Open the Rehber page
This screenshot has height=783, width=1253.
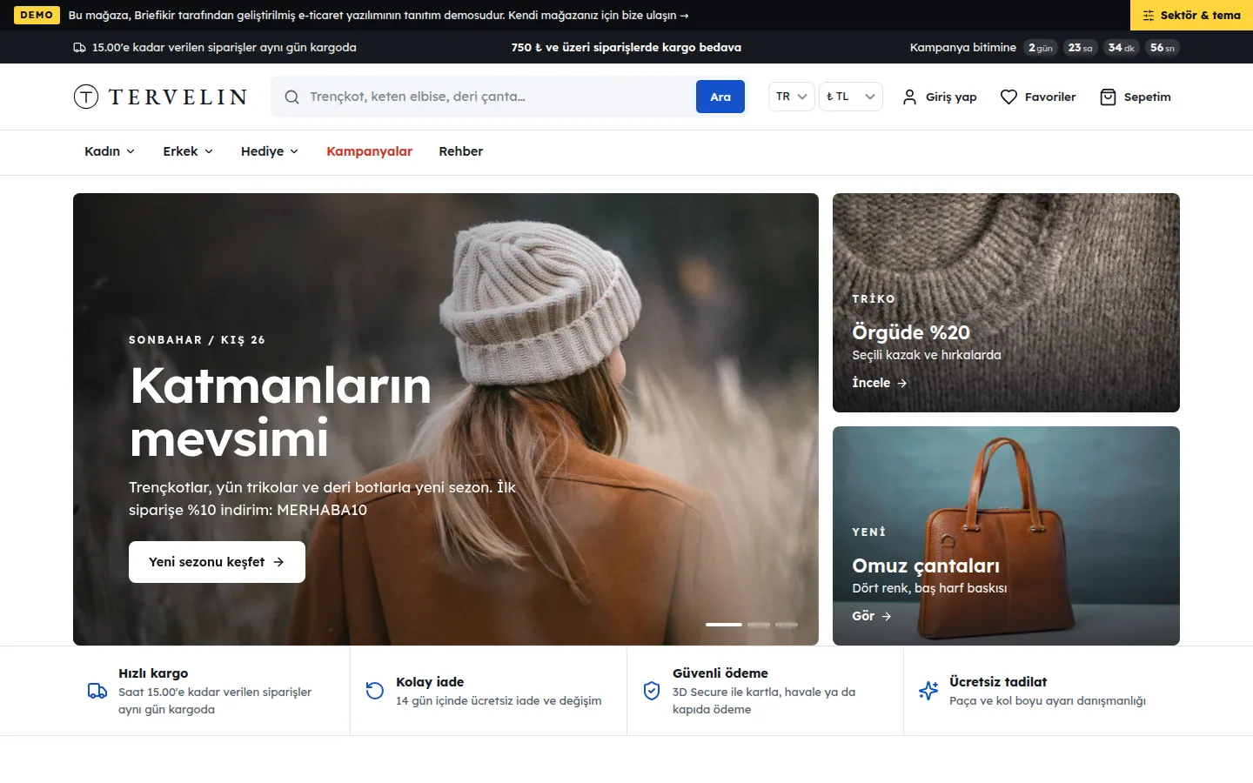[461, 151]
